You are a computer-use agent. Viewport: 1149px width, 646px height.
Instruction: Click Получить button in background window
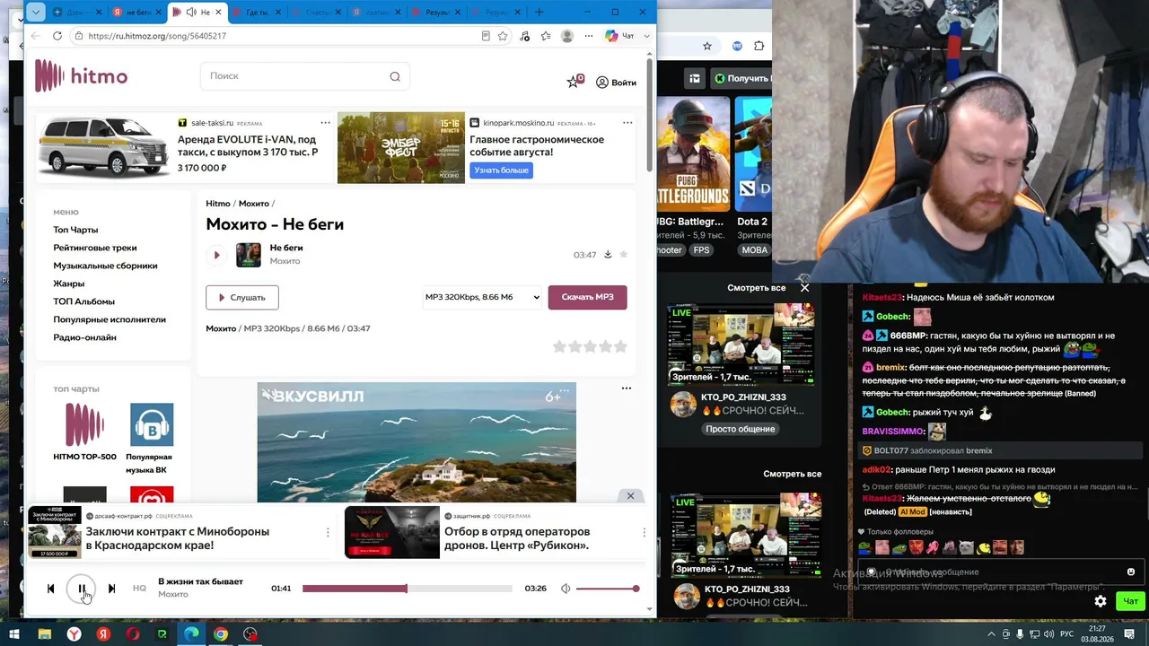coord(741,79)
